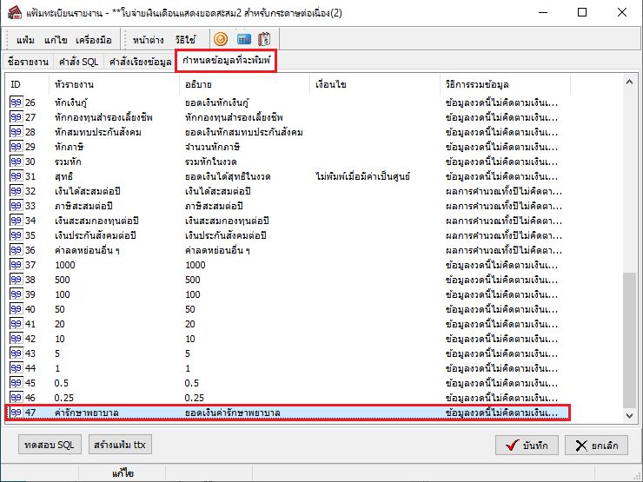Screen dimensions: 643x482
Task: Click the clipboard notes toolbar icon
Action: (265, 39)
